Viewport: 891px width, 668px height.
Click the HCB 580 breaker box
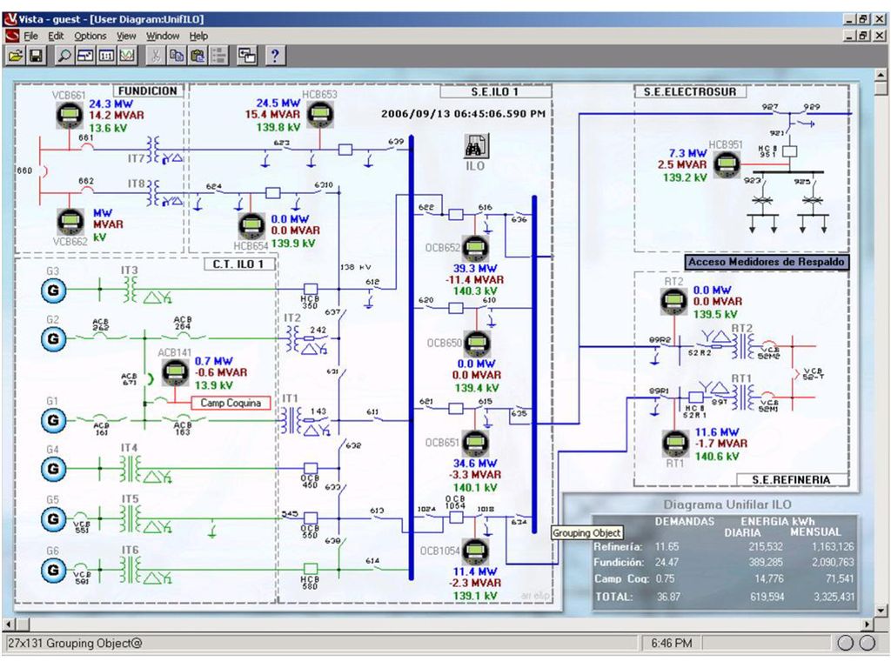(x=311, y=569)
